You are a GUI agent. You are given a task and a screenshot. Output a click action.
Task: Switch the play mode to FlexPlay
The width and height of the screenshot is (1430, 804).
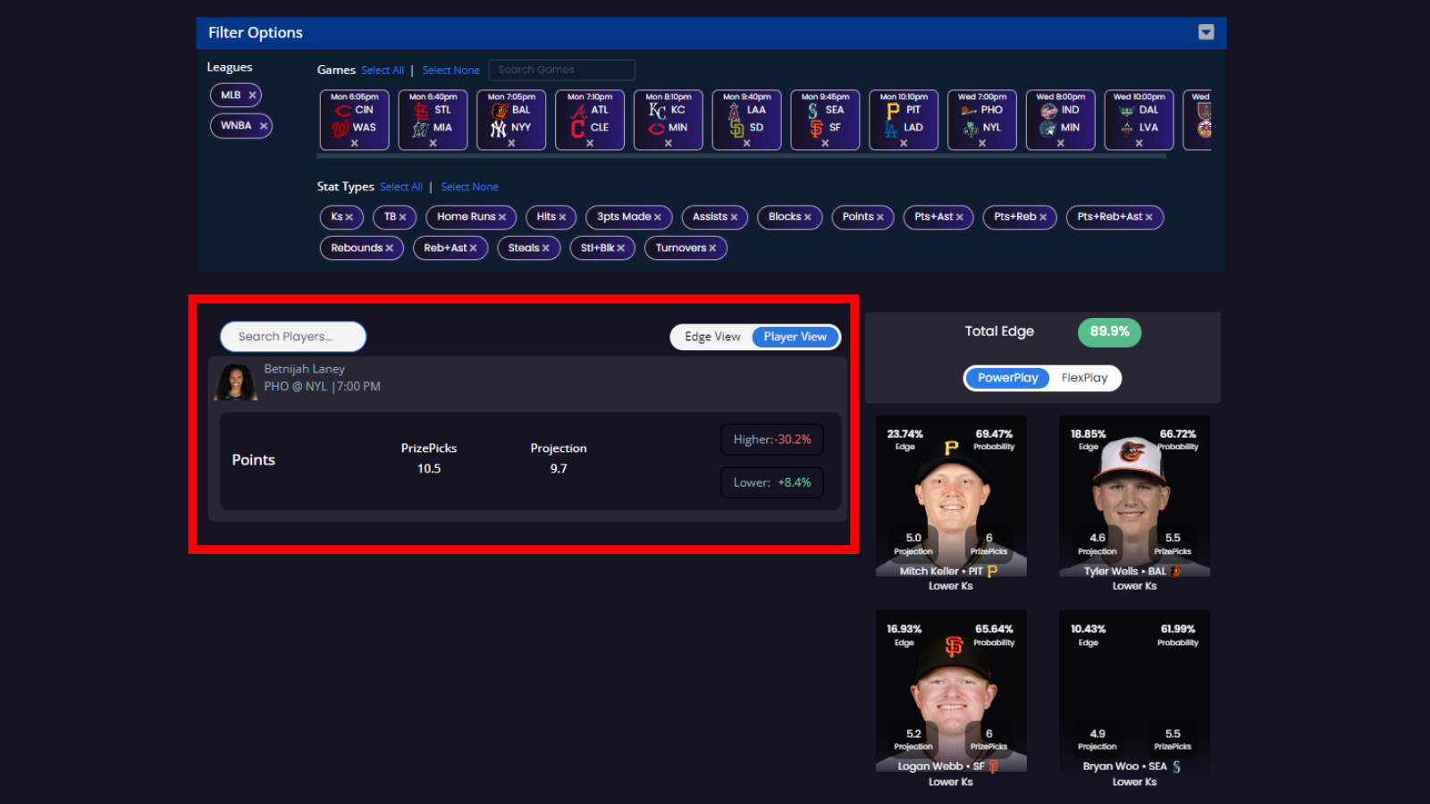click(x=1085, y=378)
